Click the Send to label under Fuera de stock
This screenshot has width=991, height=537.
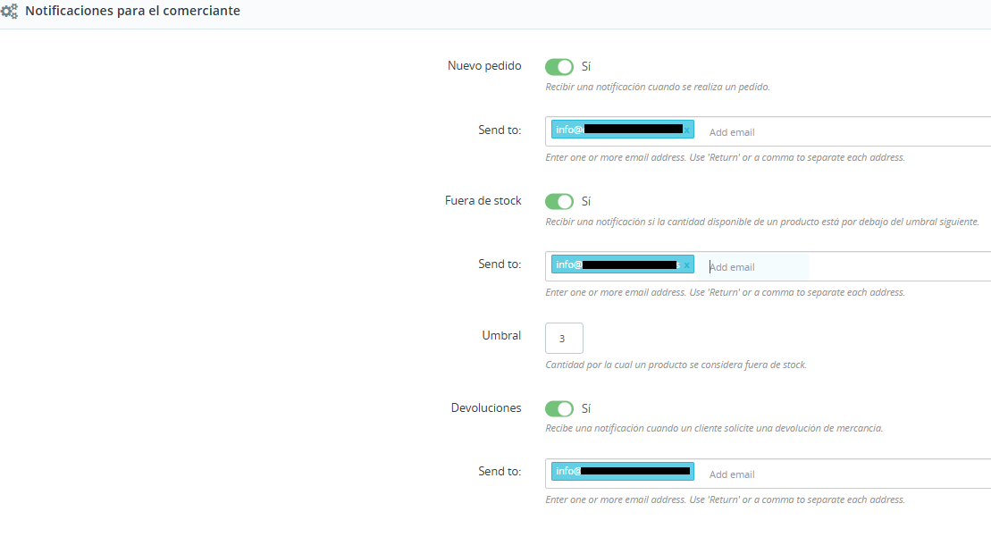point(500,264)
